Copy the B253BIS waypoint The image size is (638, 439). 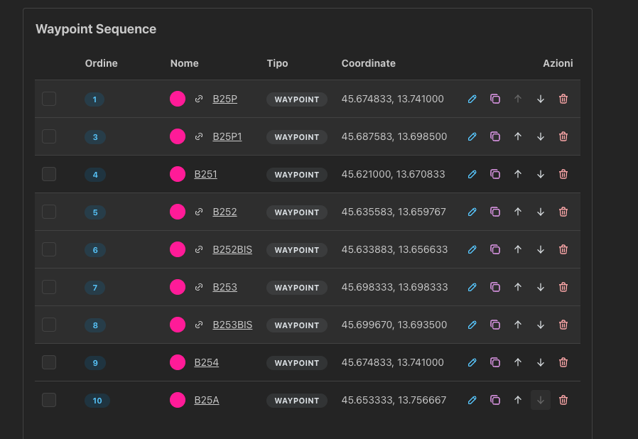point(495,325)
